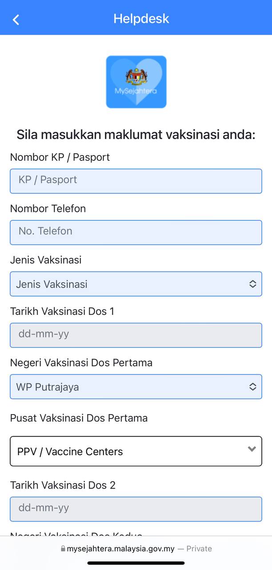Tap the Private browsing label
Viewport: 272px width, 570px height.
pyautogui.click(x=199, y=549)
